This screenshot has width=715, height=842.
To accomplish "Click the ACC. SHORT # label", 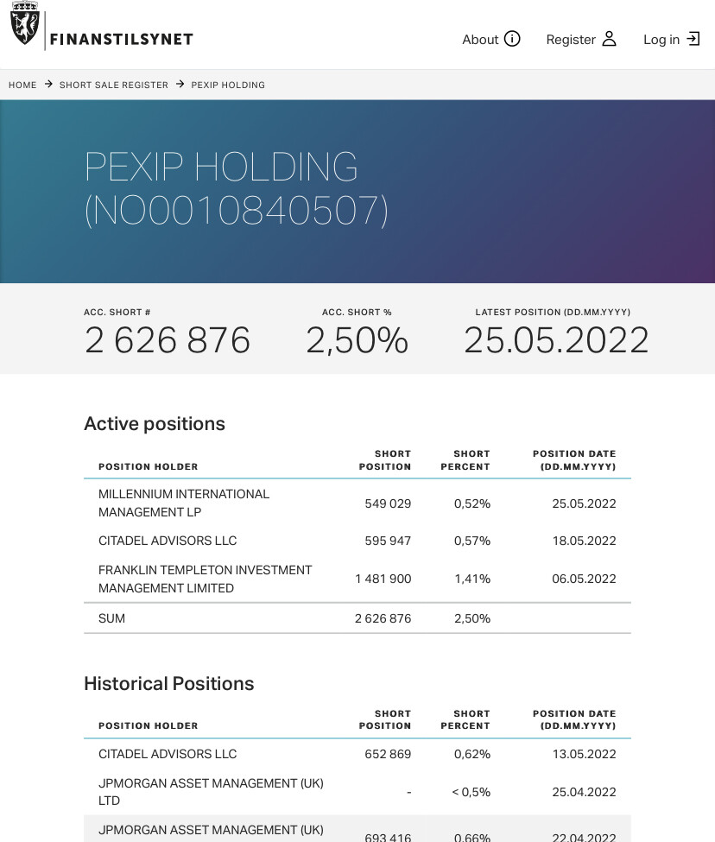I will [x=117, y=312].
